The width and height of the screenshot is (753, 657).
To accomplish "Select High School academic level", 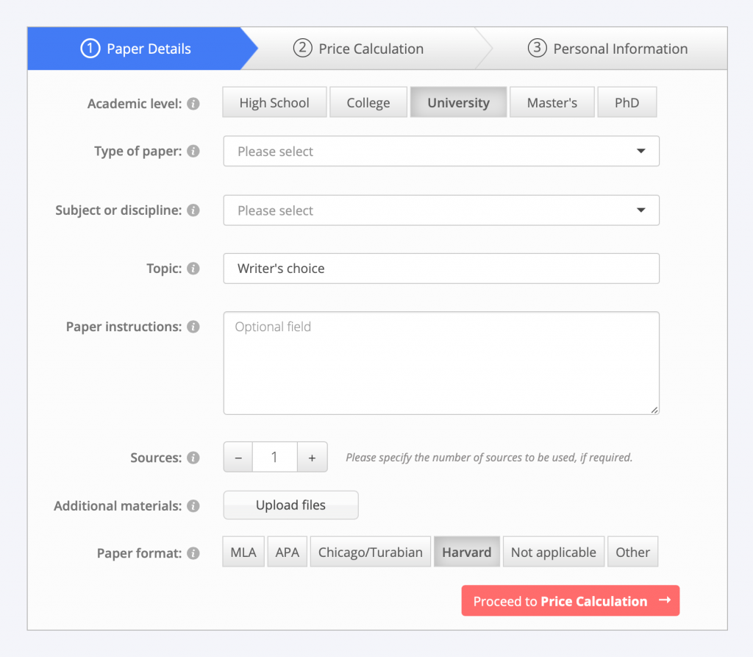I will coord(274,102).
